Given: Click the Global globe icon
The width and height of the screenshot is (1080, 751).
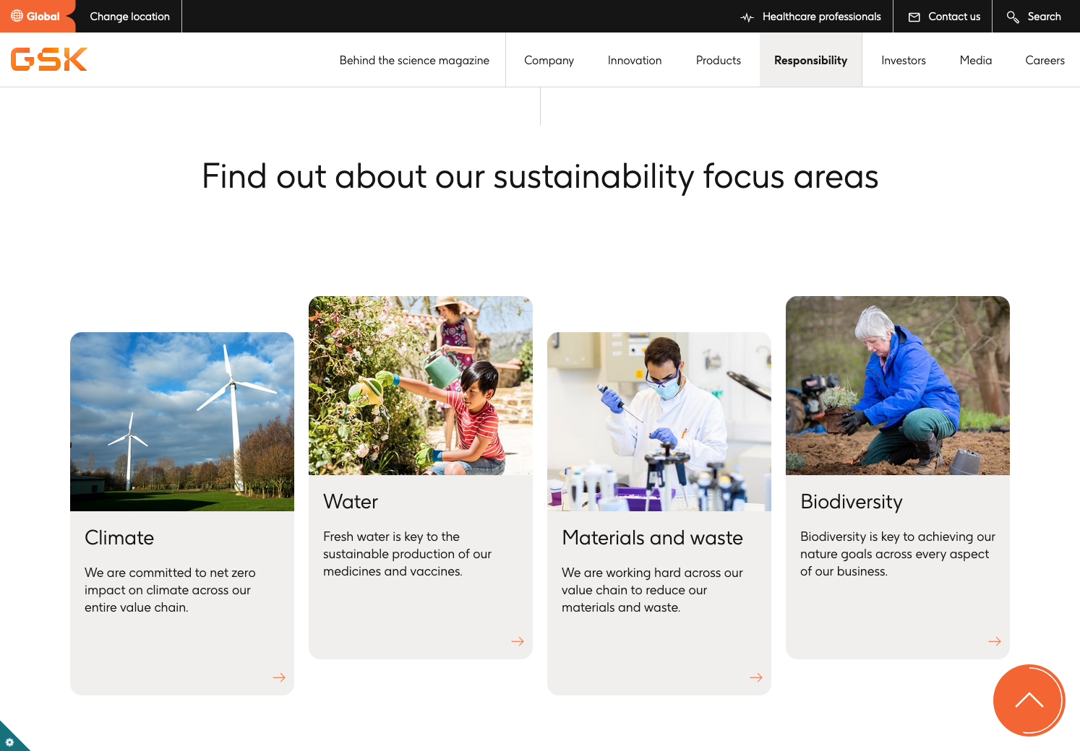Looking at the screenshot, I should [17, 16].
